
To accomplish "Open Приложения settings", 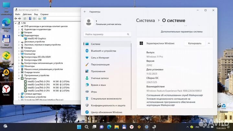I will [107, 71].
